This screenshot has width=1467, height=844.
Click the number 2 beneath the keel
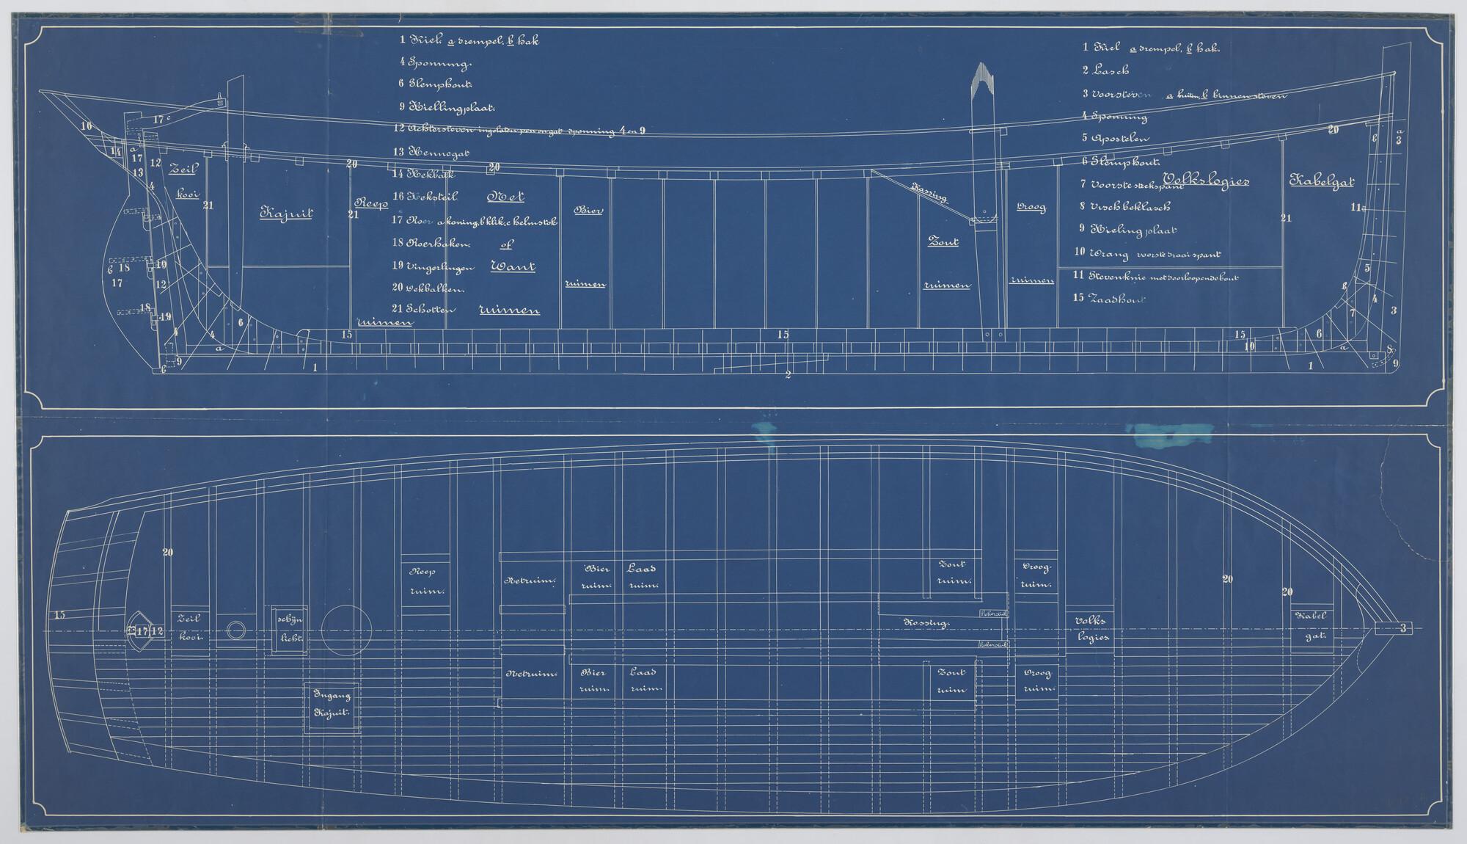click(x=787, y=375)
